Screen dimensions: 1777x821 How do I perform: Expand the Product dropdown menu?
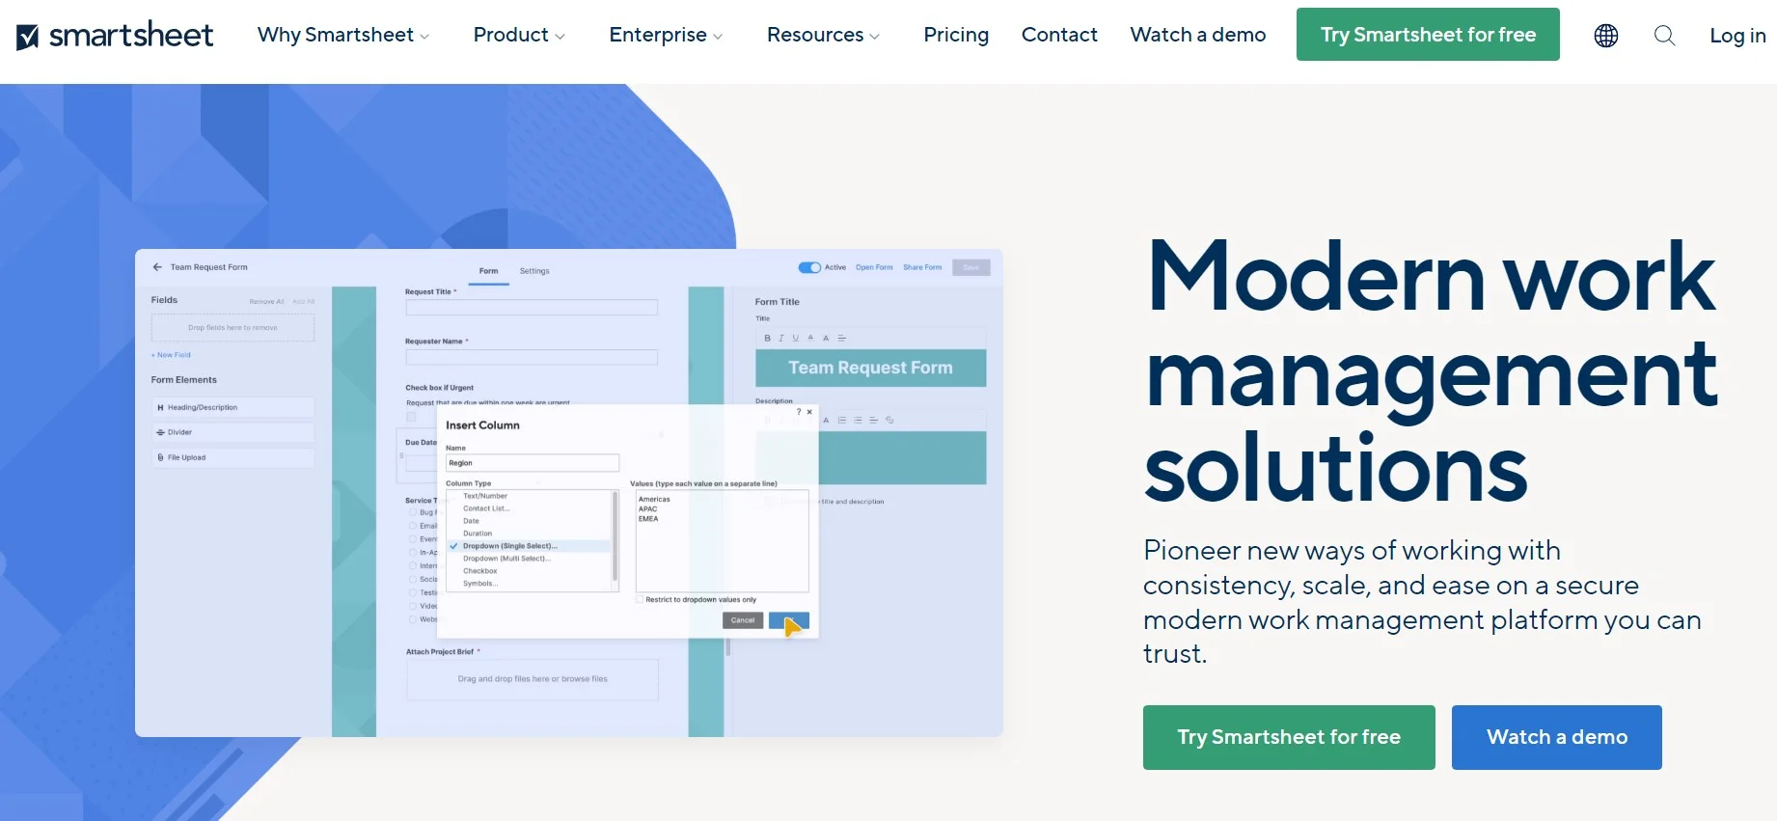[x=518, y=36]
